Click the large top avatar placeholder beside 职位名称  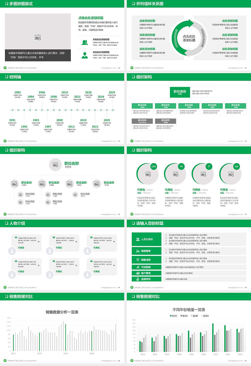coord(55,164)
